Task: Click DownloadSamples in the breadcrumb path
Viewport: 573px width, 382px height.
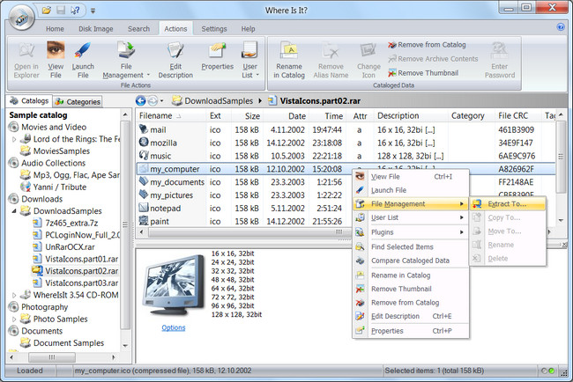Action: (219, 101)
